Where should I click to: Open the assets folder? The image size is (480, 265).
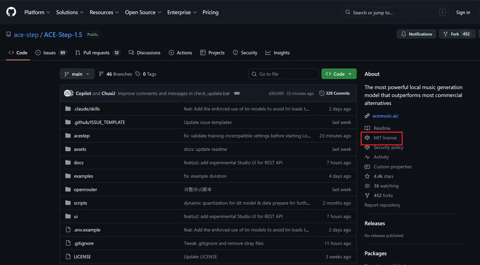(80, 149)
